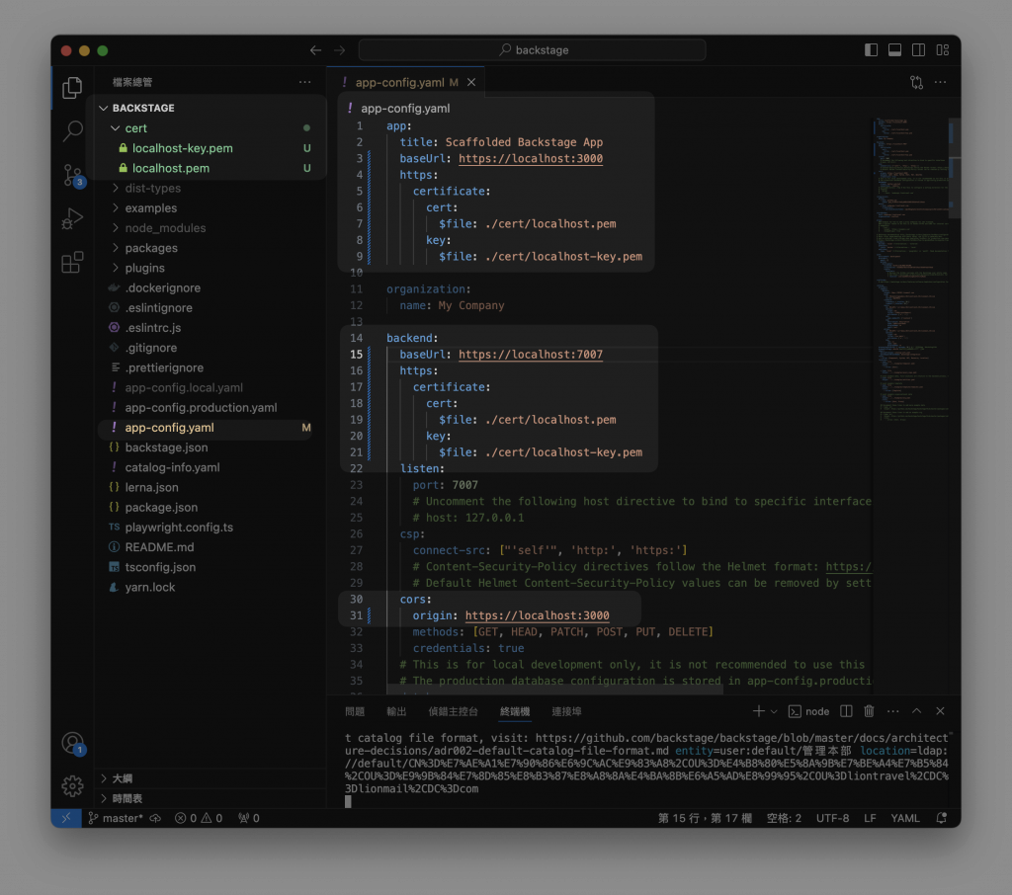This screenshot has height=895, width=1012.
Task: Expand the packages folder
Action: click(x=210, y=248)
